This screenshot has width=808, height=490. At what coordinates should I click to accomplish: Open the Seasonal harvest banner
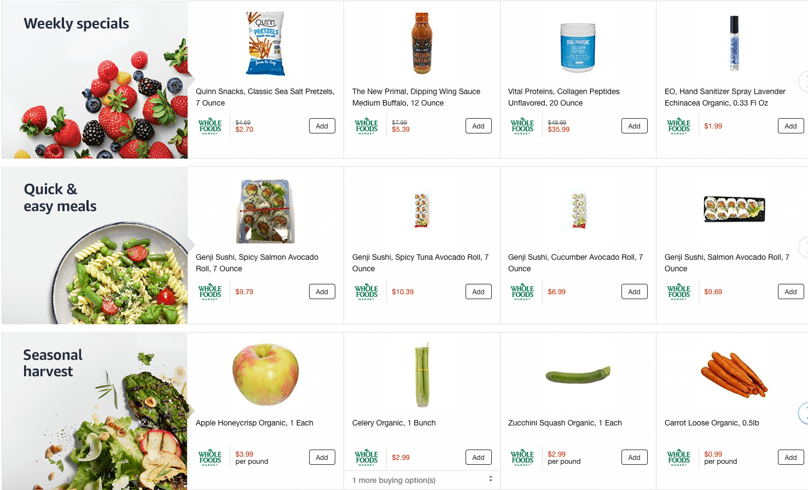click(95, 411)
